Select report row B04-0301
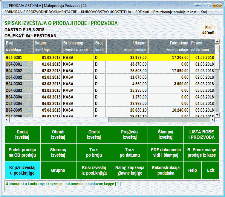 [x=110, y=58]
